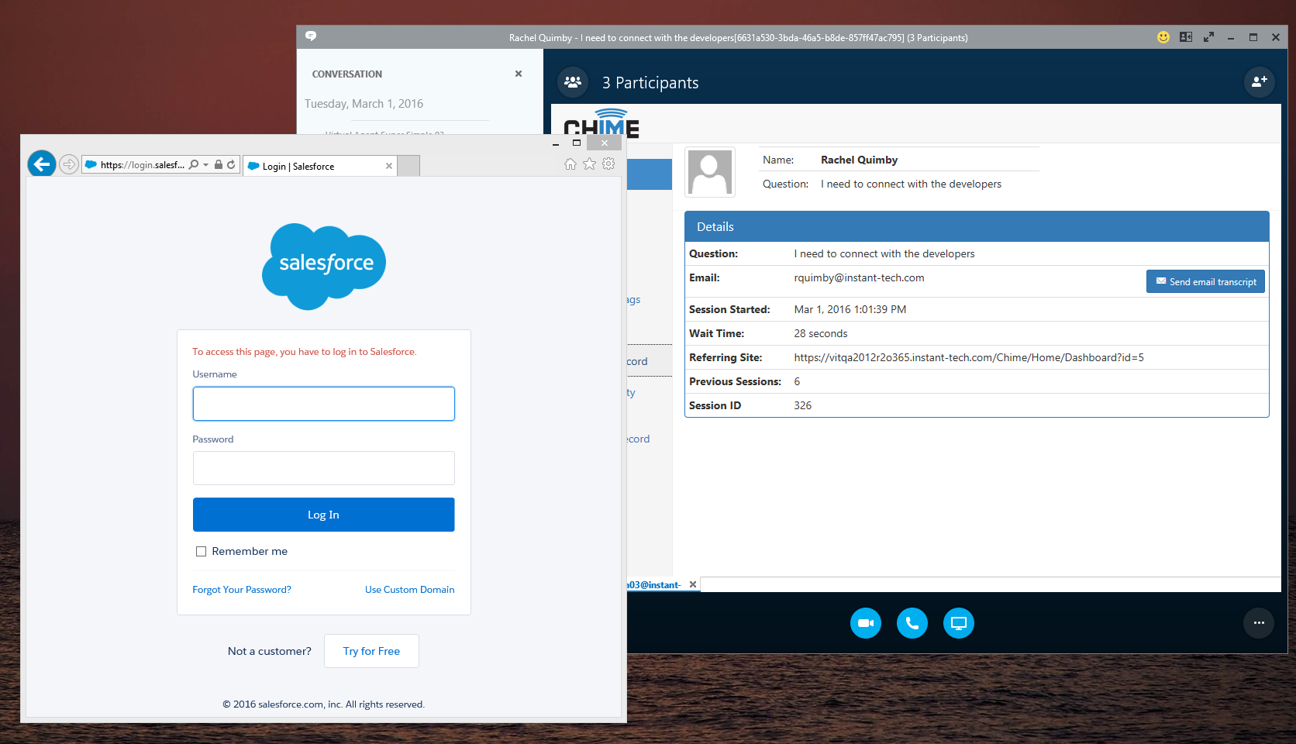Open the participants group icon
The height and width of the screenshot is (744, 1296).
coord(573,81)
